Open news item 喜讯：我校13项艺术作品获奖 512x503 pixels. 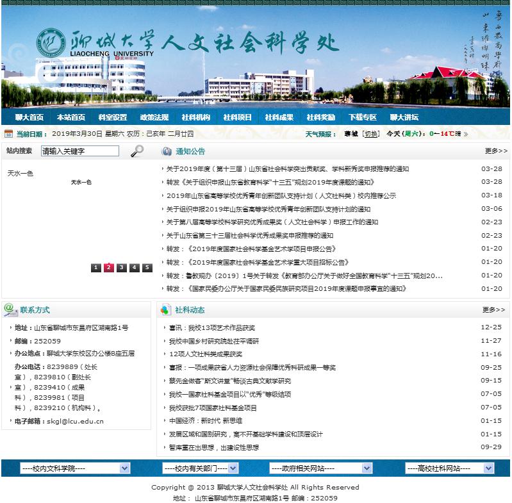click(211, 327)
